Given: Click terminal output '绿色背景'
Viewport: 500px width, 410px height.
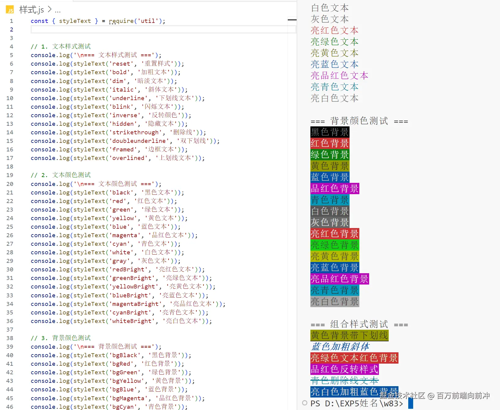Looking at the screenshot, I should pos(330,155).
